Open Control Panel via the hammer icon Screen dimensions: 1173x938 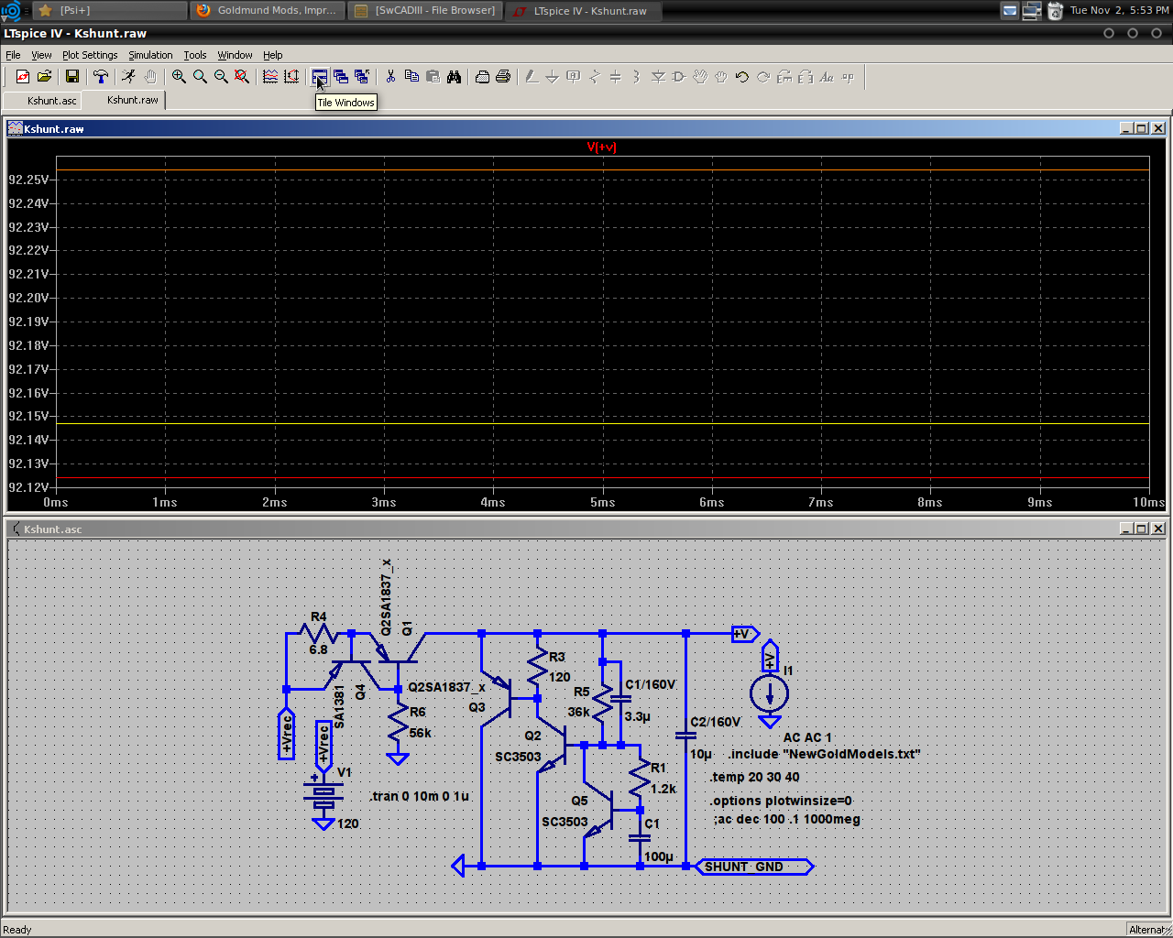pos(101,77)
